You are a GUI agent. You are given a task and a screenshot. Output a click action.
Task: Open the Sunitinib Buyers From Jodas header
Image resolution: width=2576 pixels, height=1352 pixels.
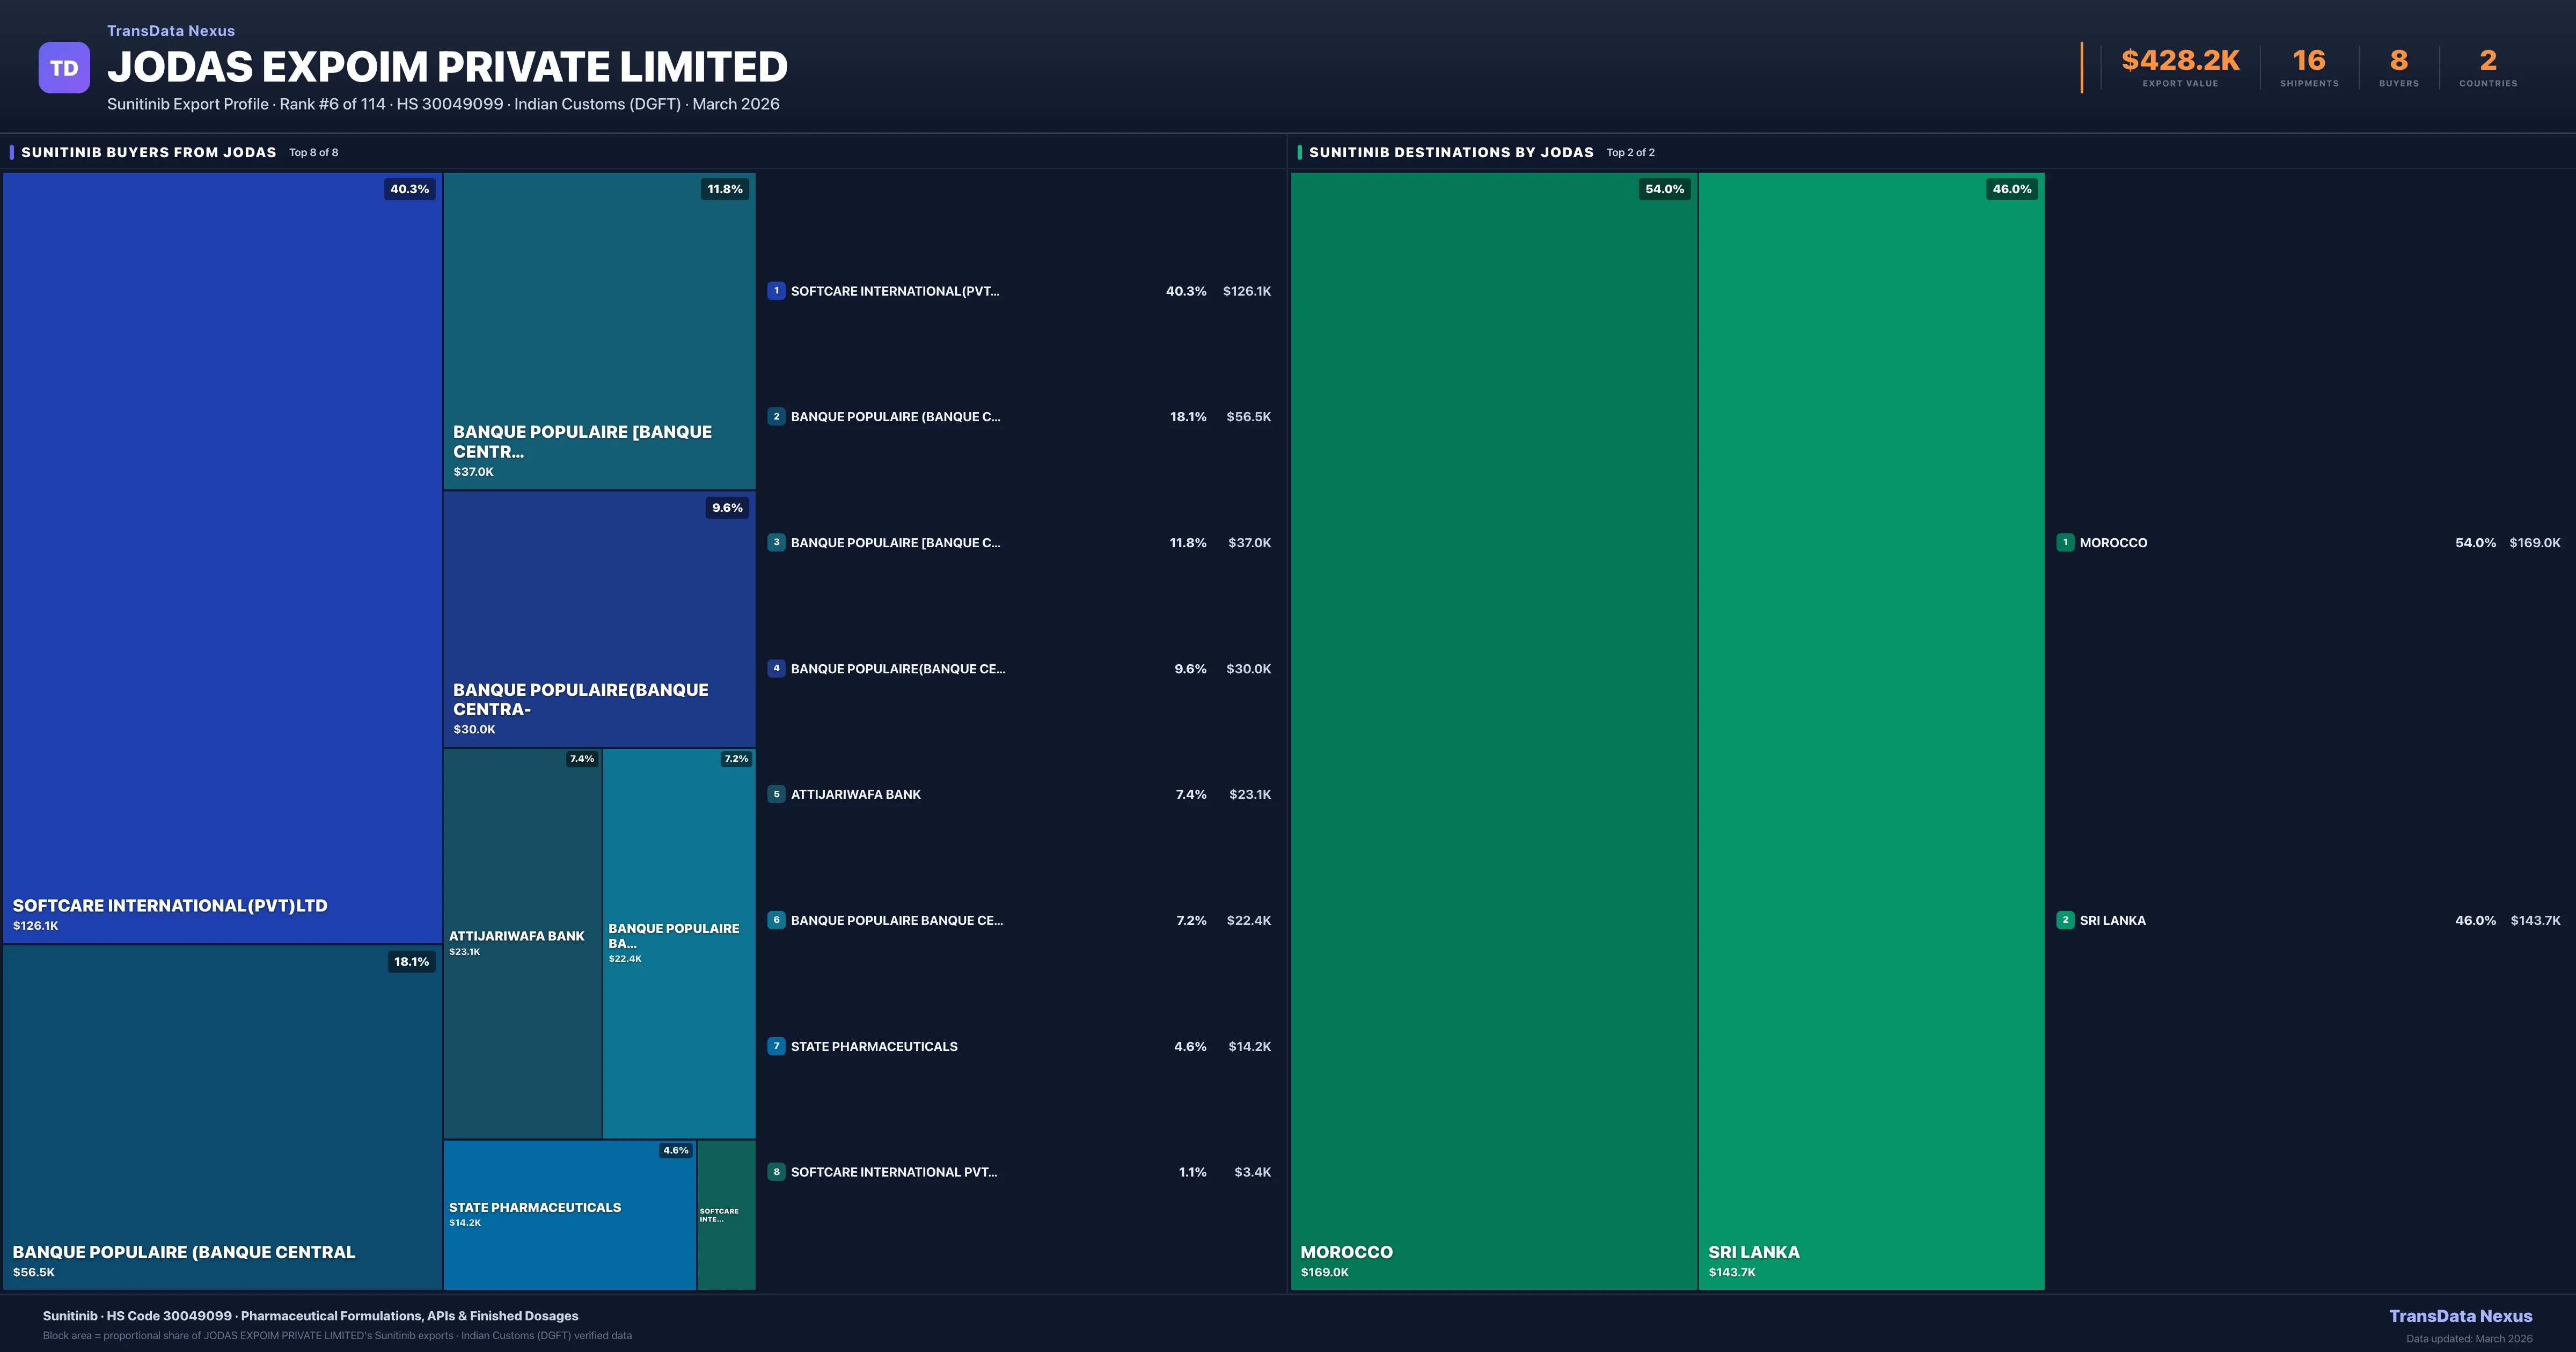coord(148,152)
